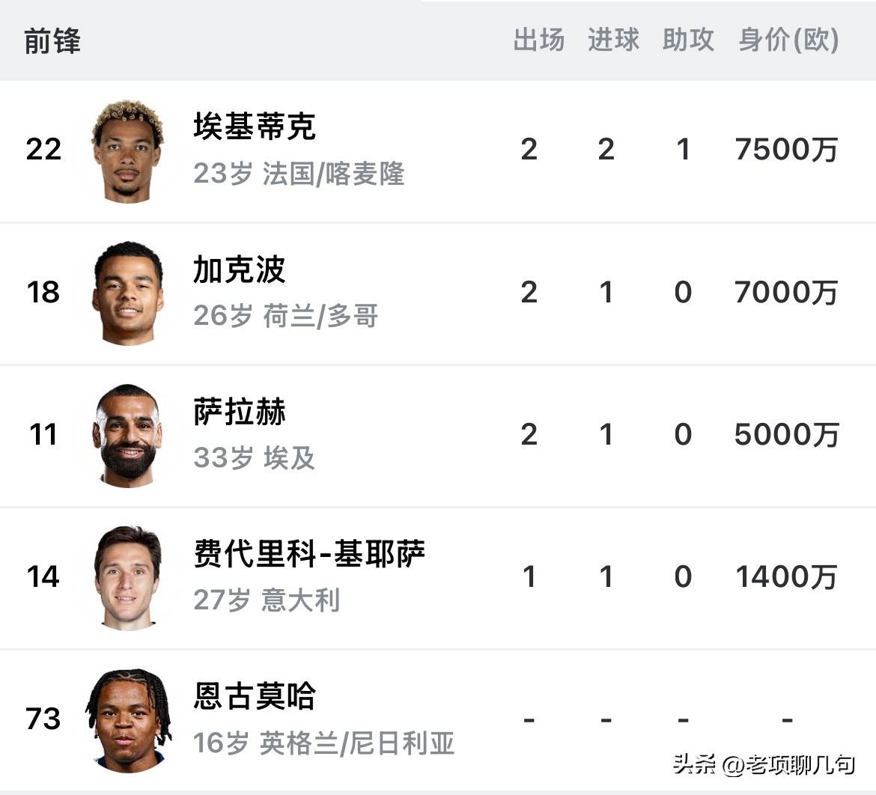Image resolution: width=876 pixels, height=795 pixels.
Task: Open the 埃基蒂克 player name
Action: pos(255,127)
